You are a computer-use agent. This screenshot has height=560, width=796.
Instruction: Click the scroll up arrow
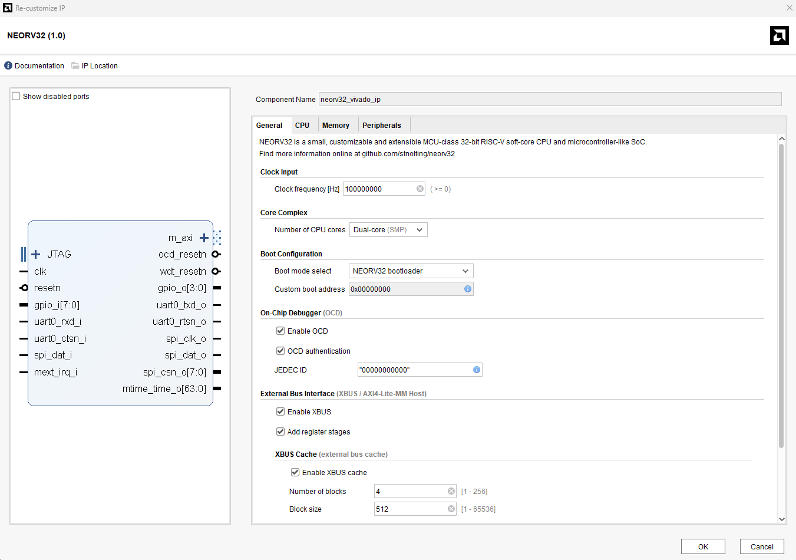click(x=782, y=139)
